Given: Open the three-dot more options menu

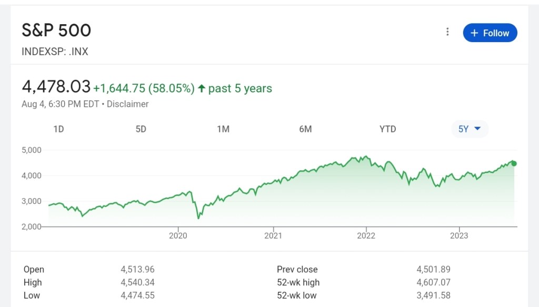Looking at the screenshot, I should click(447, 32).
